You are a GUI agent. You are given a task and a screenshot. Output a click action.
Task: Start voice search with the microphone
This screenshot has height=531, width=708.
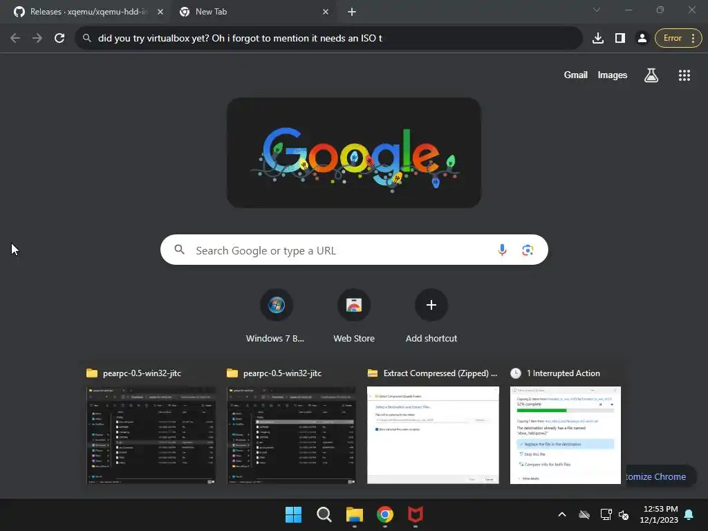tap(502, 250)
